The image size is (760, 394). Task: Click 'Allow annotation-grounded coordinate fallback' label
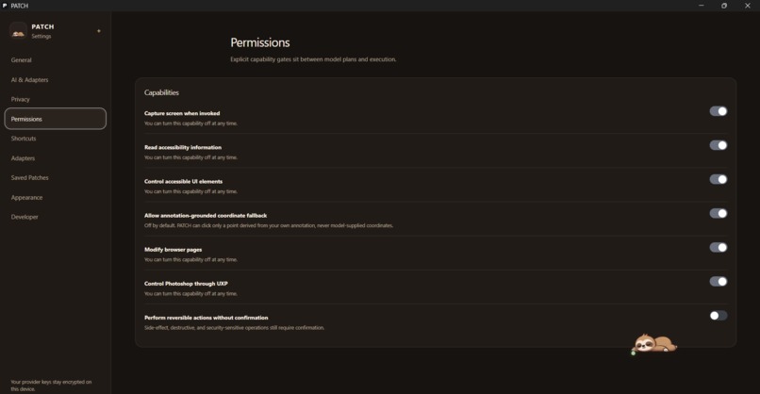click(x=206, y=215)
